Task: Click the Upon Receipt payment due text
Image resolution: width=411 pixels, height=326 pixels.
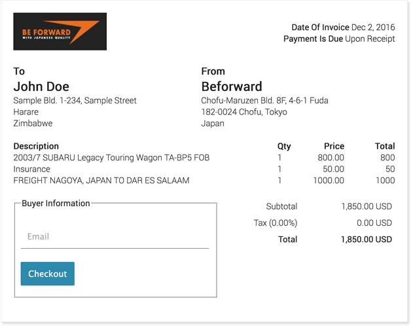Action: 370,39
